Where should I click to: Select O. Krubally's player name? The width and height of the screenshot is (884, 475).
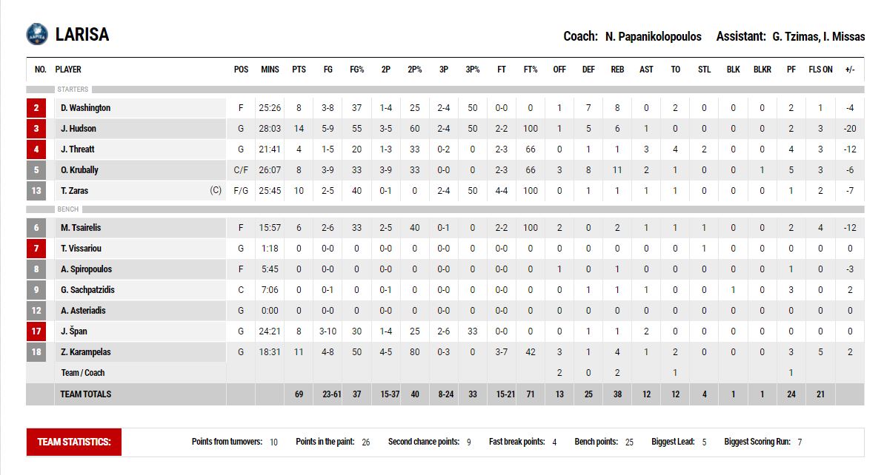tap(79, 170)
